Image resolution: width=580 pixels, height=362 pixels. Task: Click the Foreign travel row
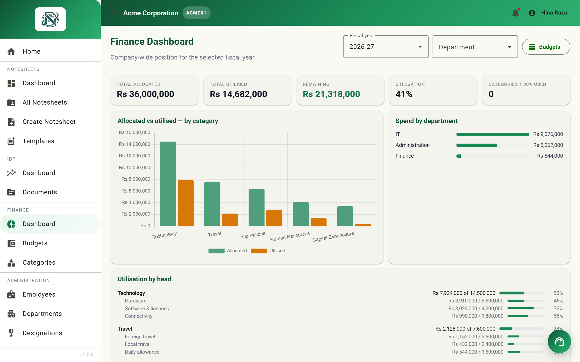pos(340,337)
